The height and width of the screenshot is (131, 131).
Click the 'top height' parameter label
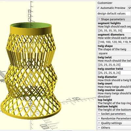[x=105, y=100]
